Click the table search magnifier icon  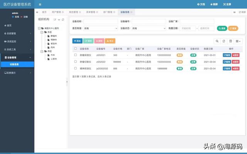(217, 41)
